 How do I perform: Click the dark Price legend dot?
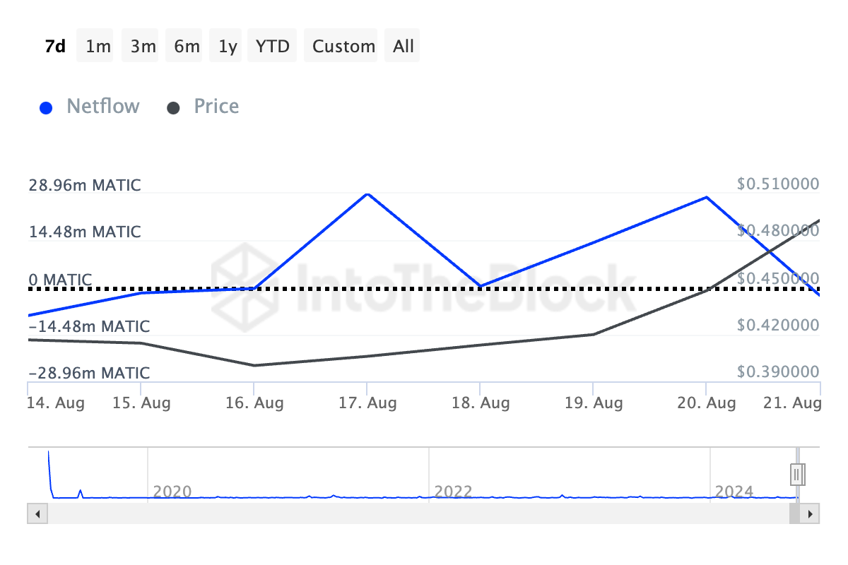(x=173, y=108)
